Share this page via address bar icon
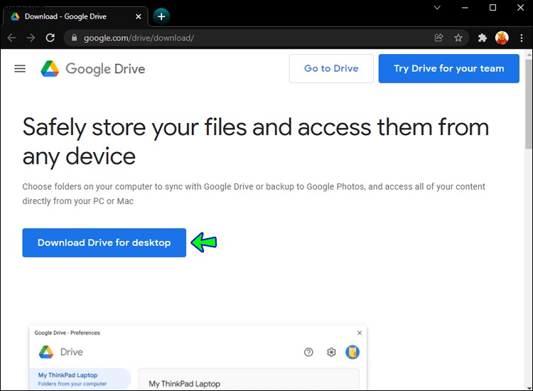The width and height of the screenshot is (533, 391). tap(439, 38)
